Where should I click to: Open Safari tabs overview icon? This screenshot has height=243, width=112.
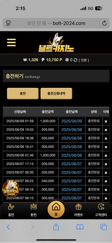104,227
